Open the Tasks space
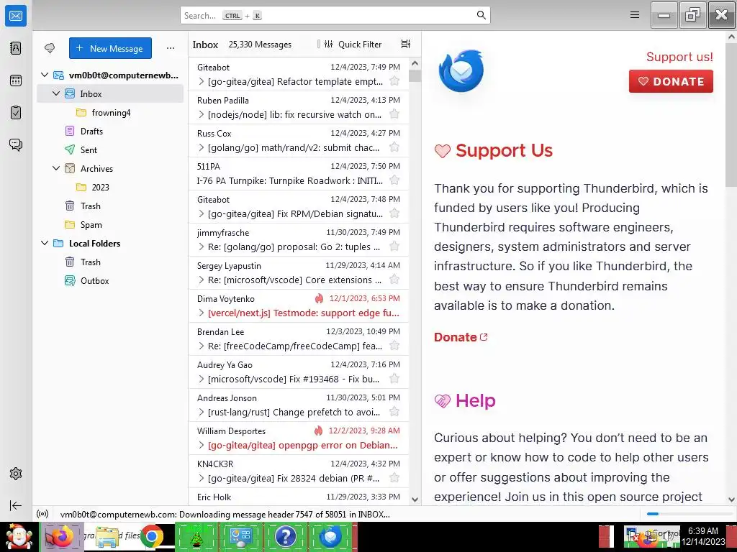Screen dimensions: 737x552 16,113
